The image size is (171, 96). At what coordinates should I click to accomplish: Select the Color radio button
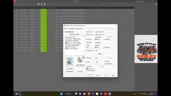click(96, 47)
